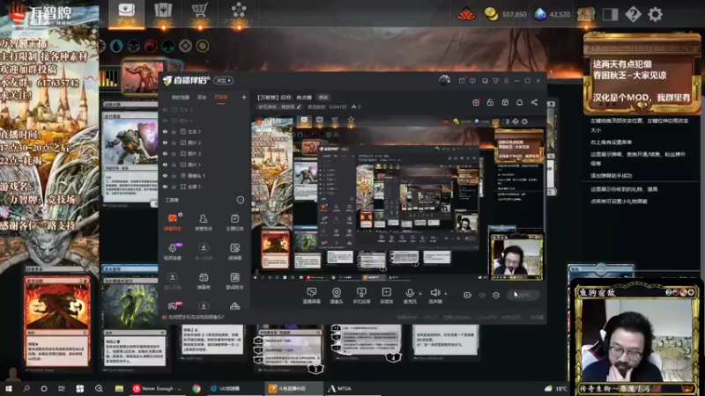Open the 弹幕秀 tool
Viewport: 705px width, 396px height.
[204, 281]
